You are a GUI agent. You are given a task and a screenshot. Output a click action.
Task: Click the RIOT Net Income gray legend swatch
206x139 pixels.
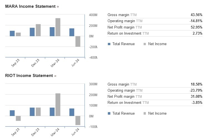(145, 114)
